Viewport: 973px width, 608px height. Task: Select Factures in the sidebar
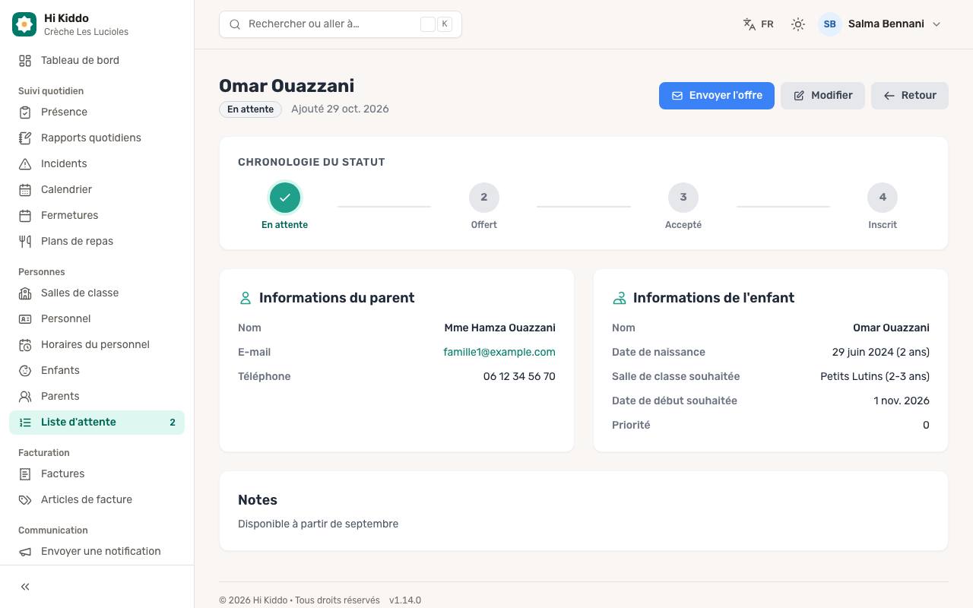pos(97,474)
